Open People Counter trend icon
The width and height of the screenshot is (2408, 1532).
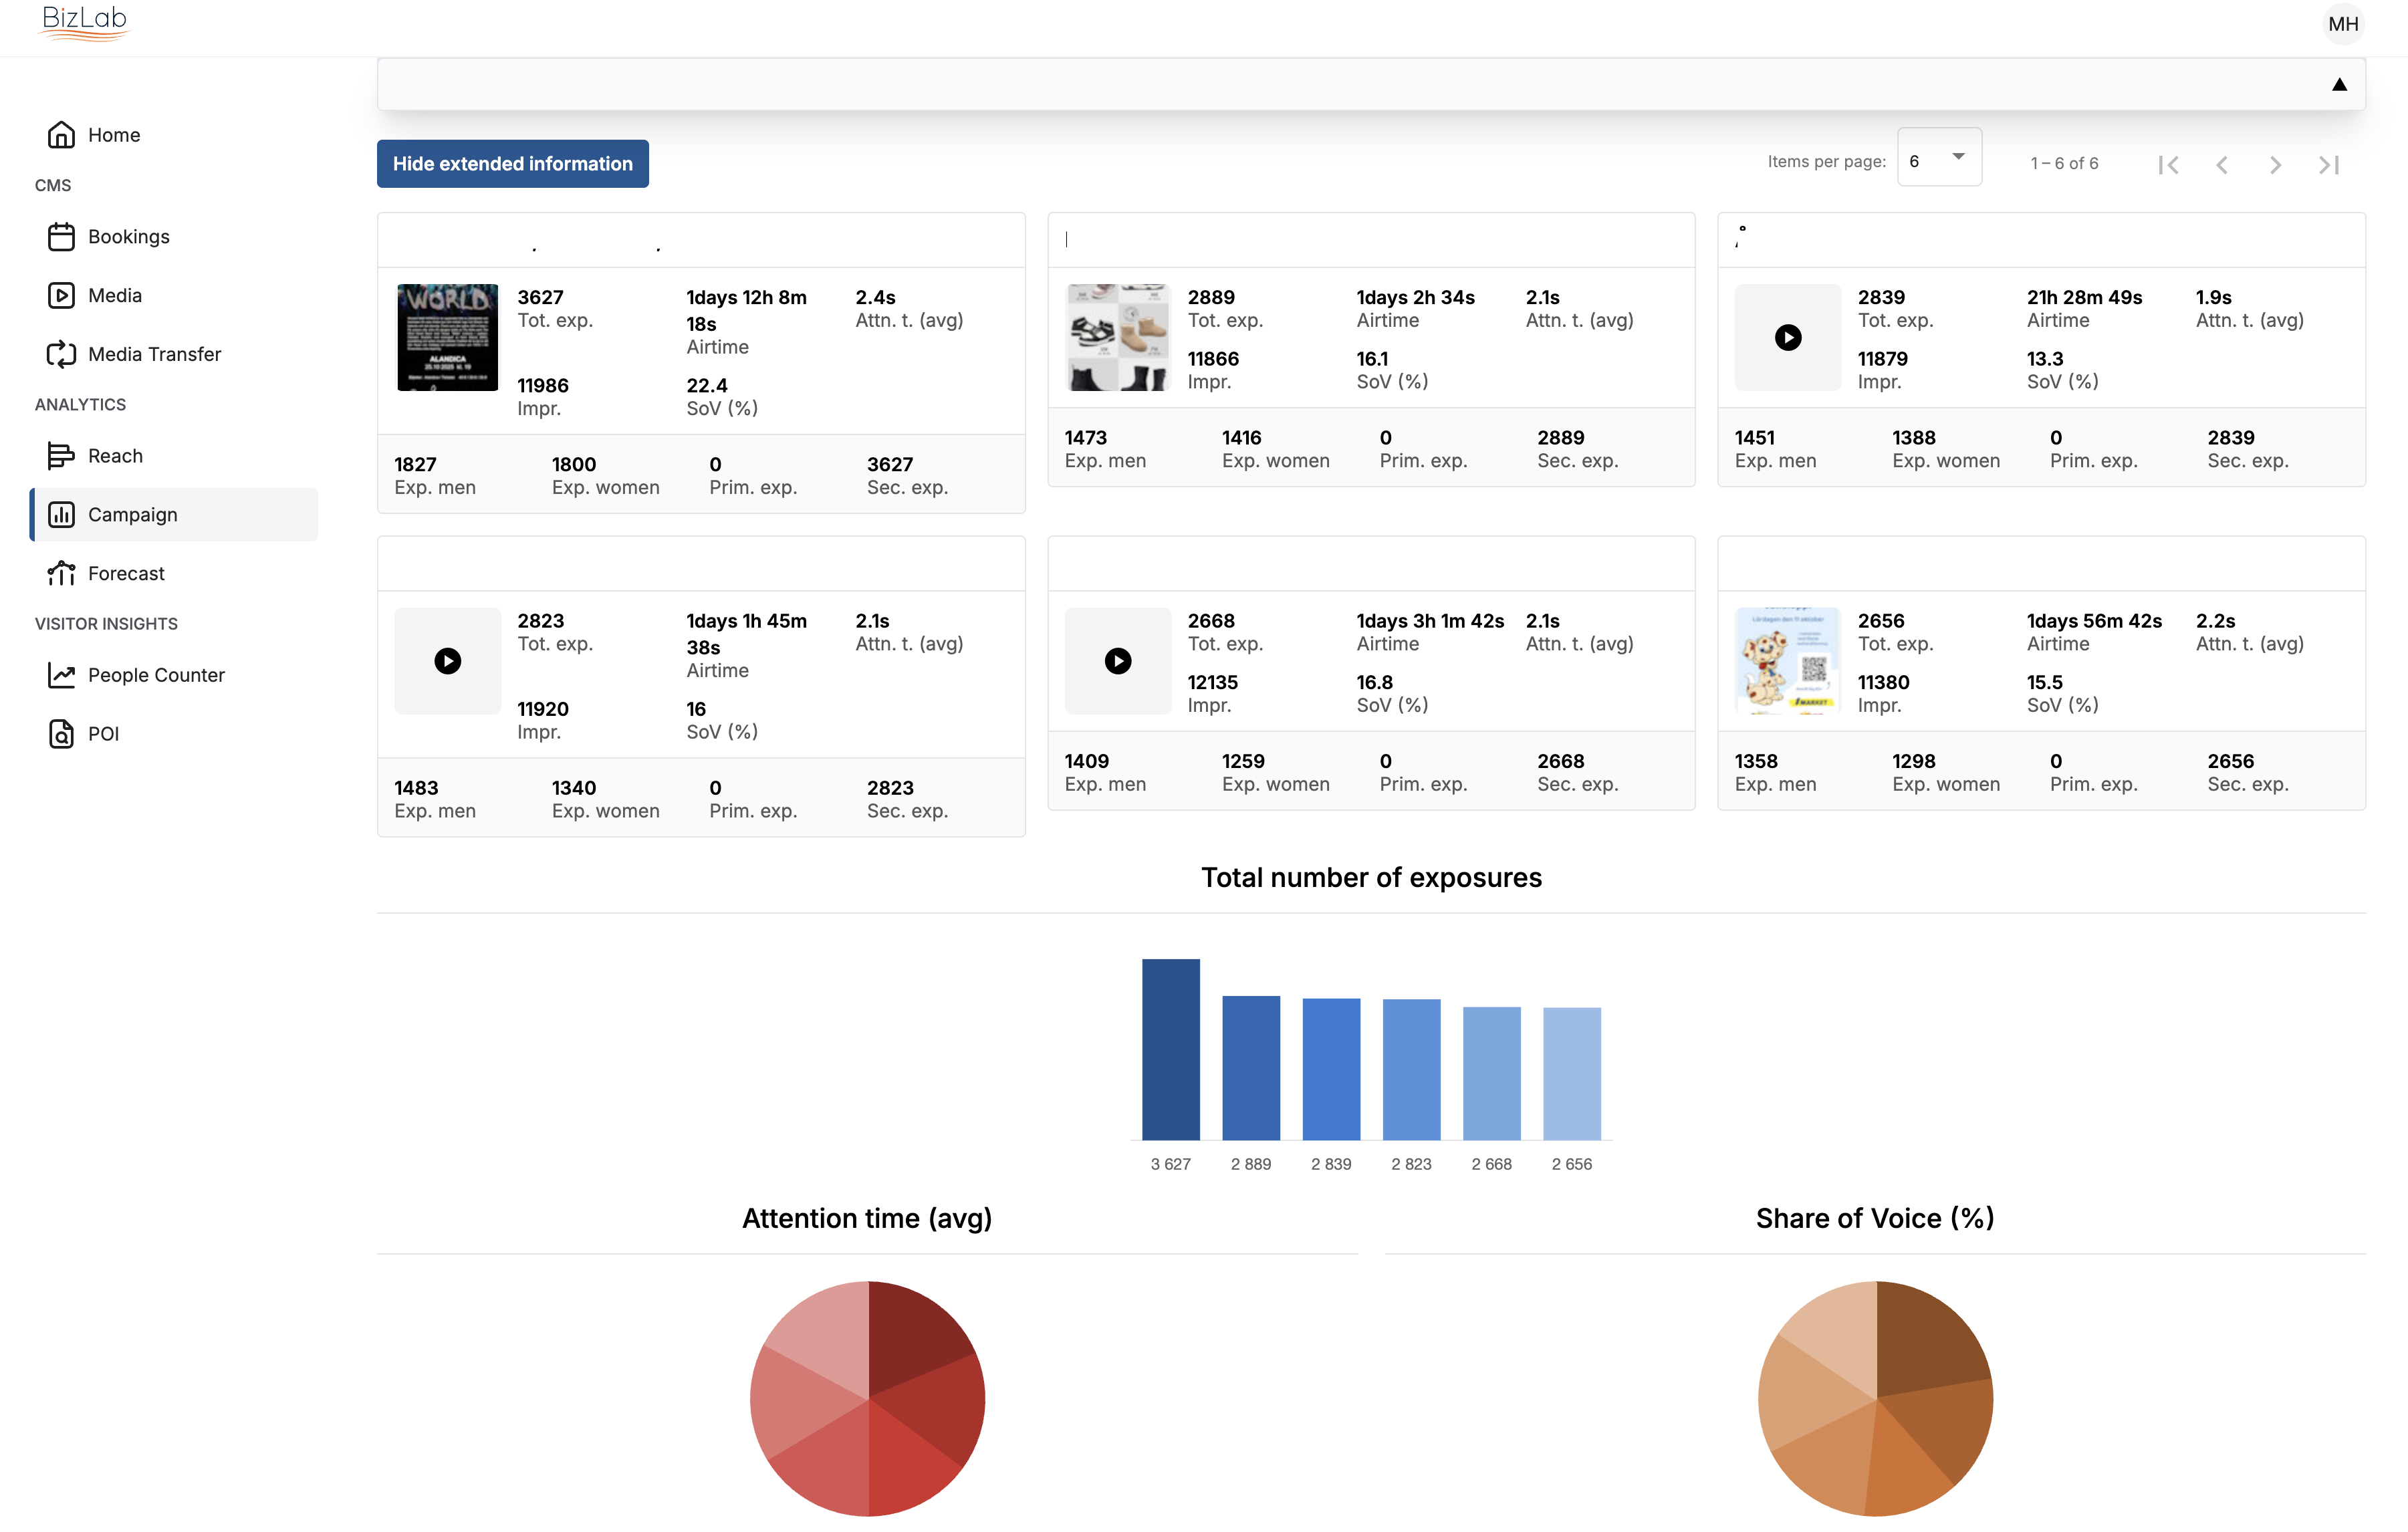61,675
